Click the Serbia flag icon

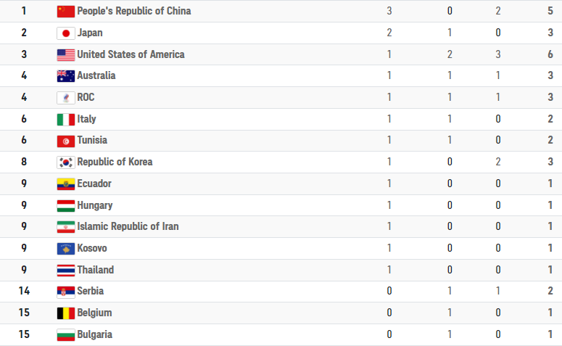pos(66,292)
